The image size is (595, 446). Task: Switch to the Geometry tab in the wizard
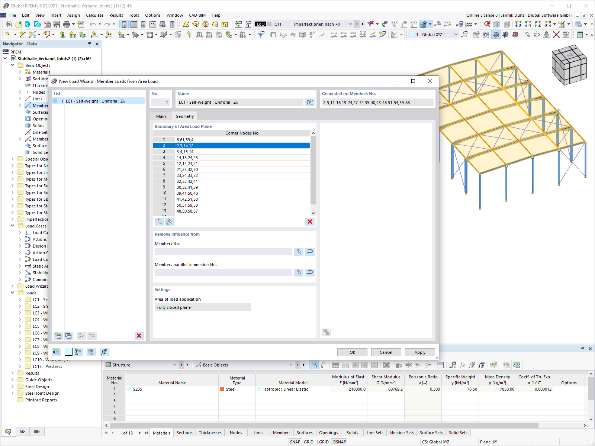click(x=185, y=116)
